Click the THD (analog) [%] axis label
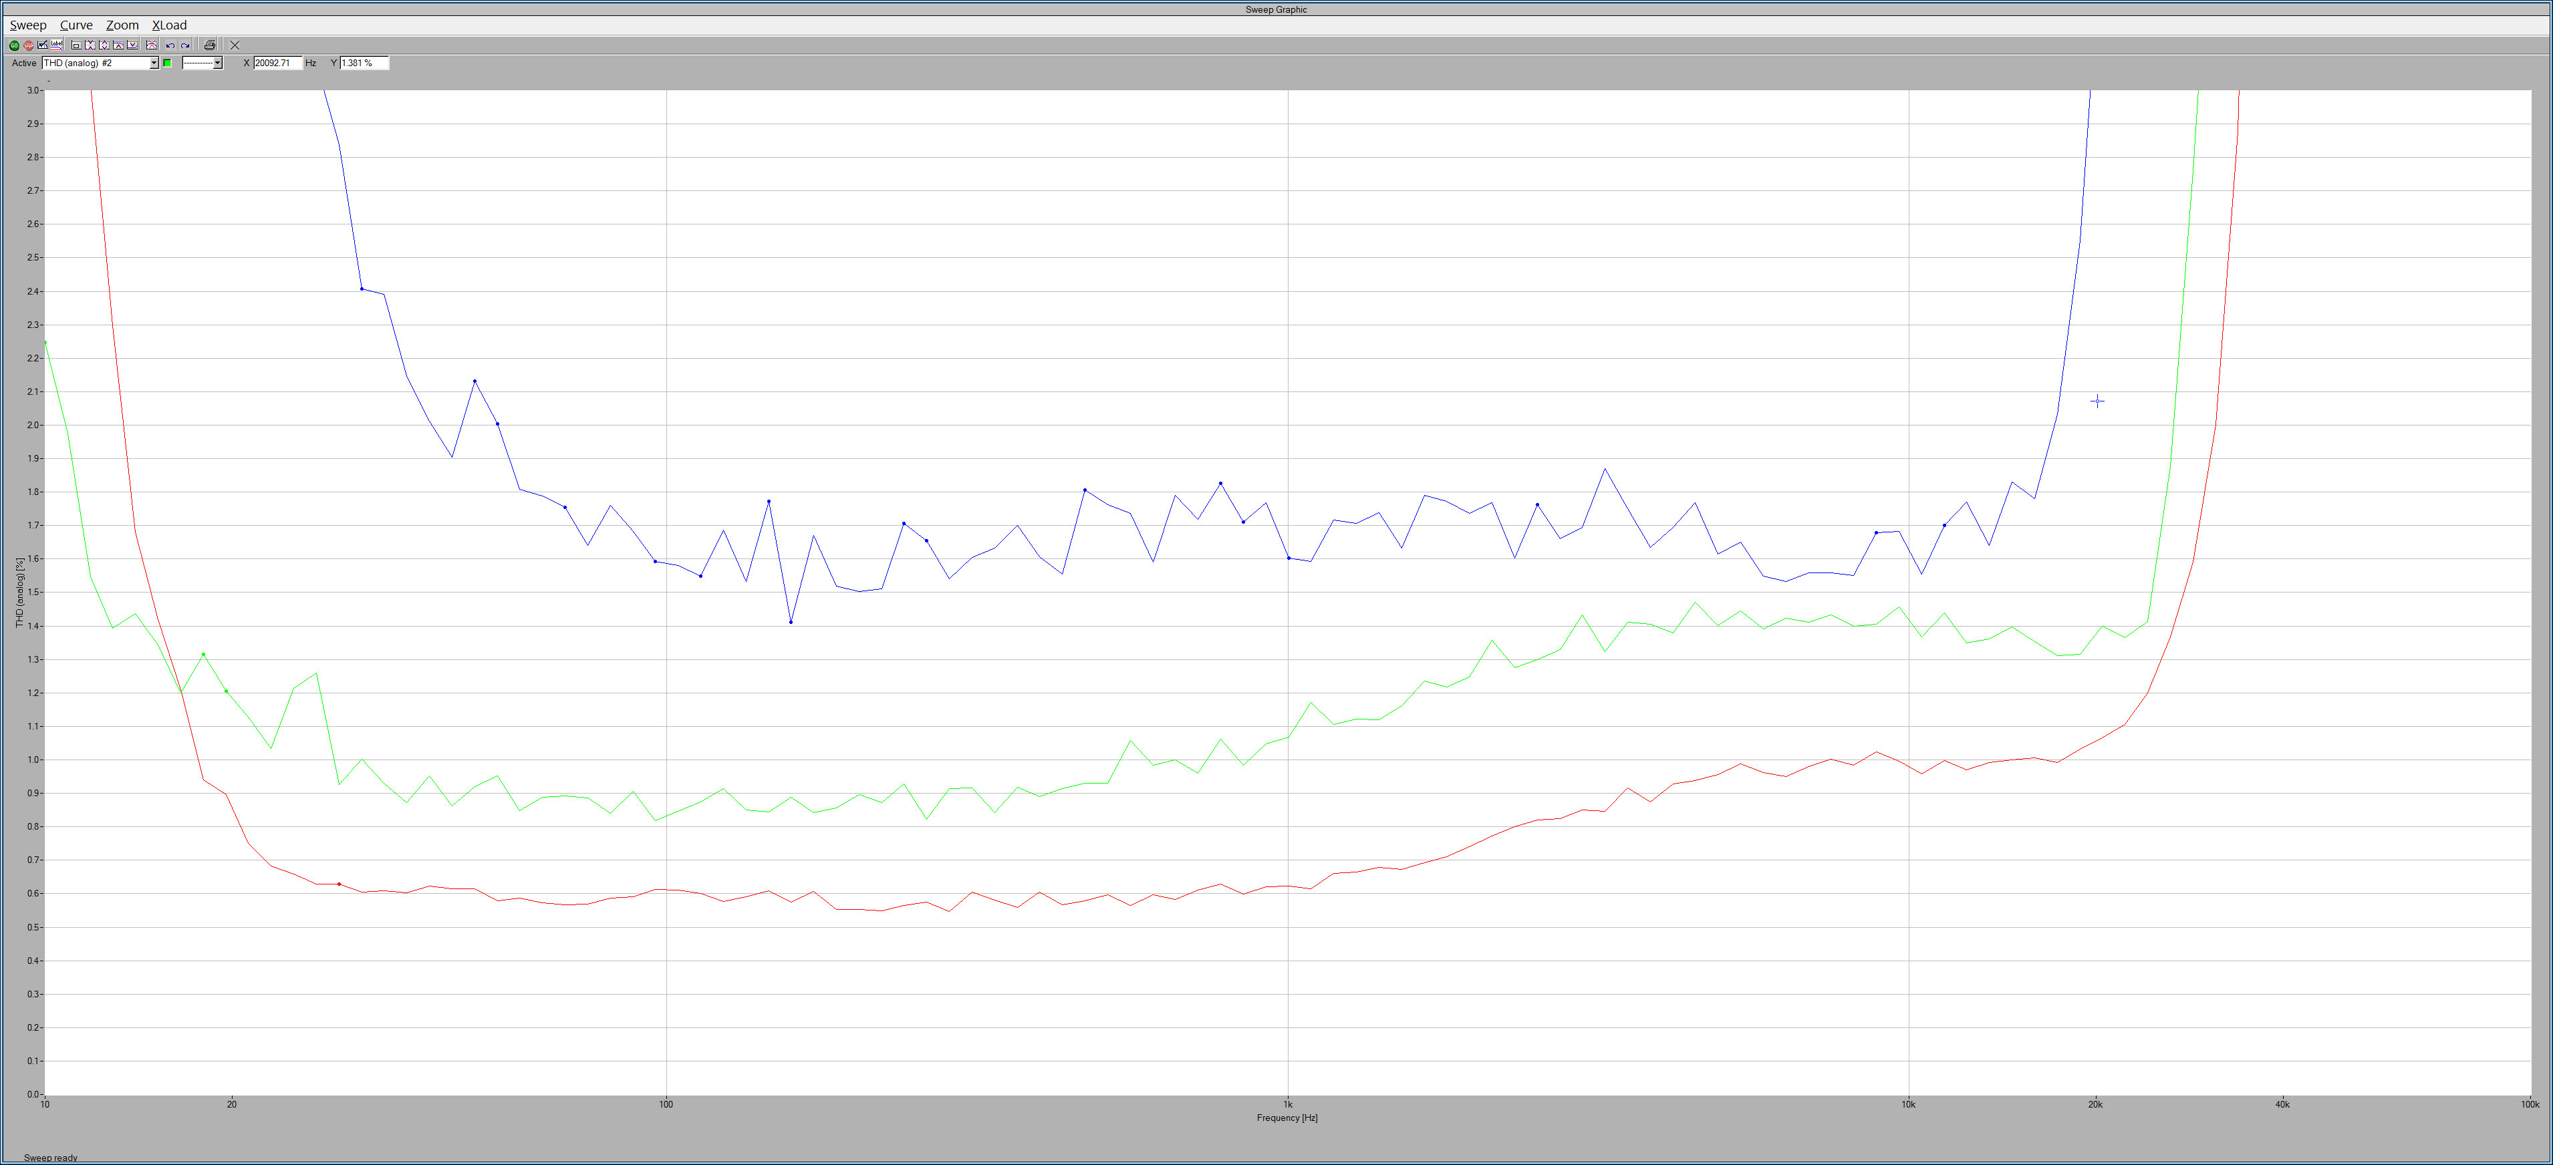Screen dimensions: 2553x1165 coord(20,593)
